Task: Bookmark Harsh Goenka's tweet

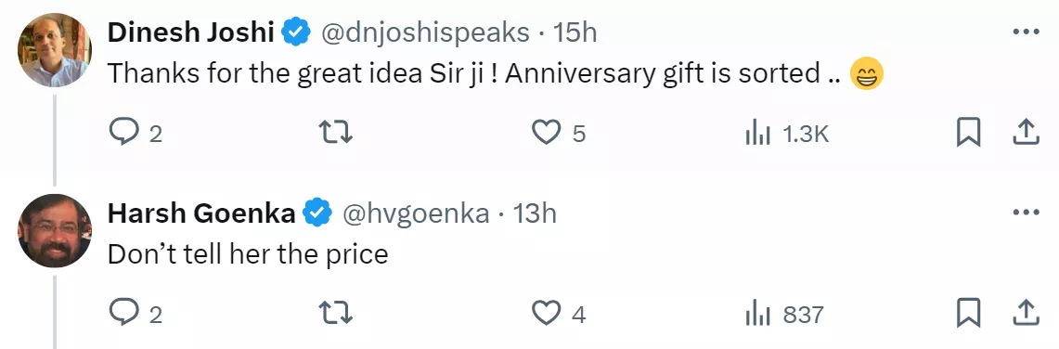Action: (968, 313)
